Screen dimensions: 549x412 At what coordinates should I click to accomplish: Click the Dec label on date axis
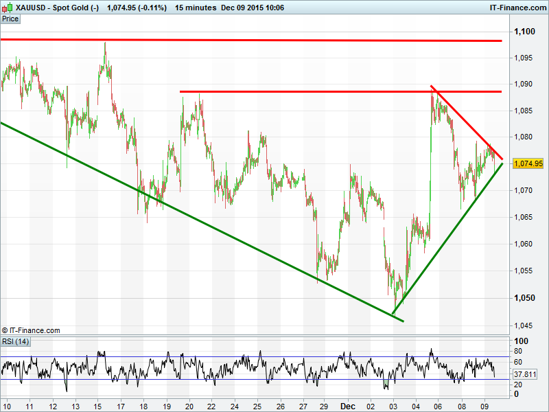349,406
